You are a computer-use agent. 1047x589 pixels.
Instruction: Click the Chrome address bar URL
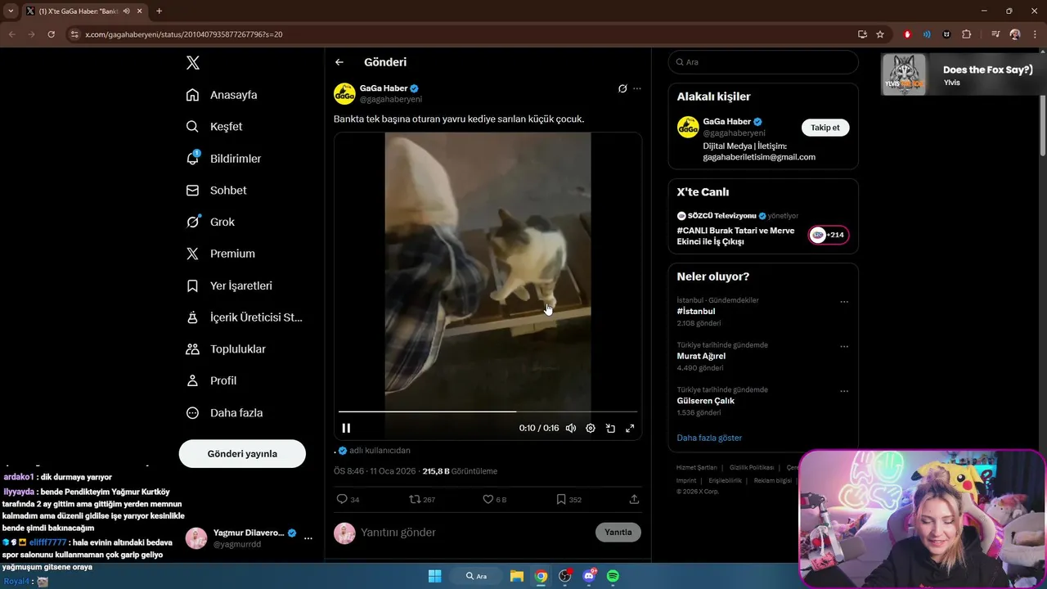[184, 34]
